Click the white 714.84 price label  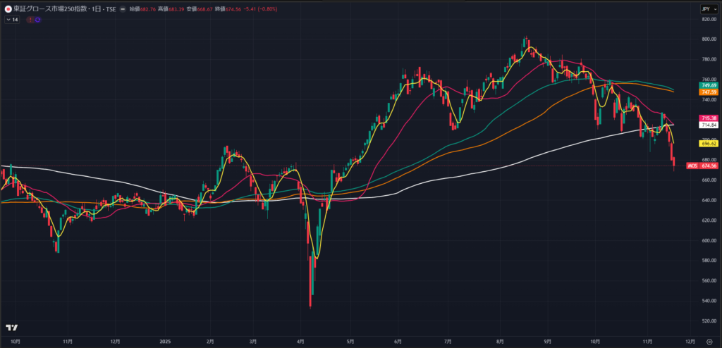click(707, 125)
